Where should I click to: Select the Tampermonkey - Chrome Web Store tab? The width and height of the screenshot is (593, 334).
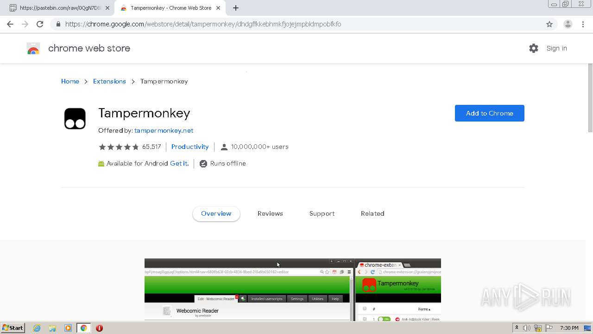pos(170,8)
